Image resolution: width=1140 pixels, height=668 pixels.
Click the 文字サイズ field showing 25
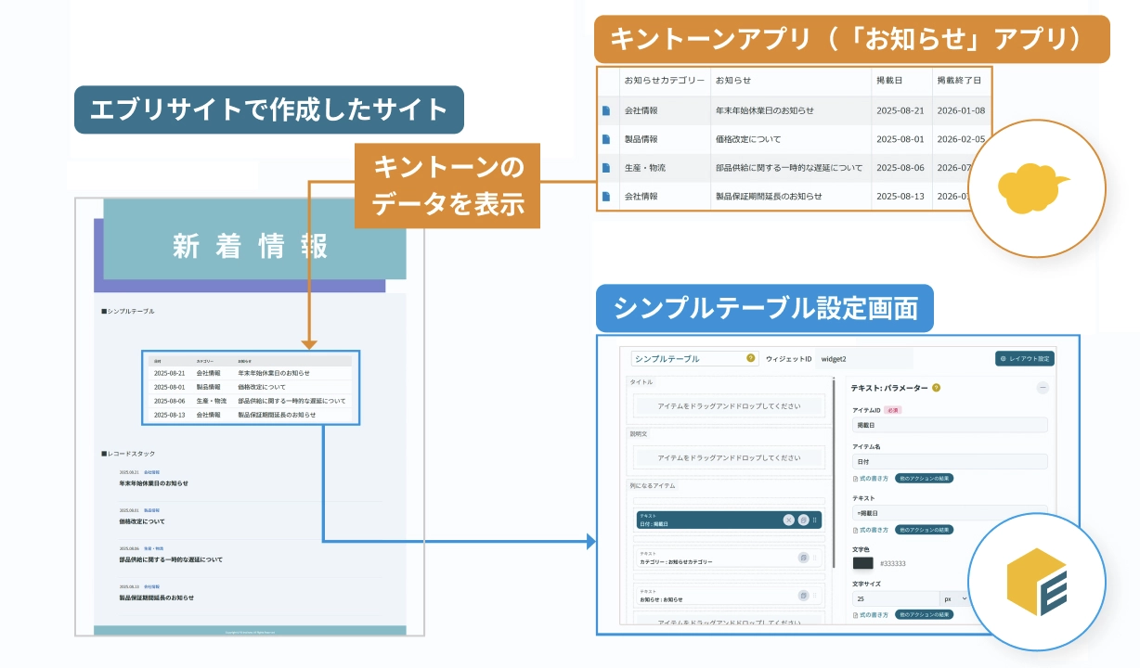[896, 598]
